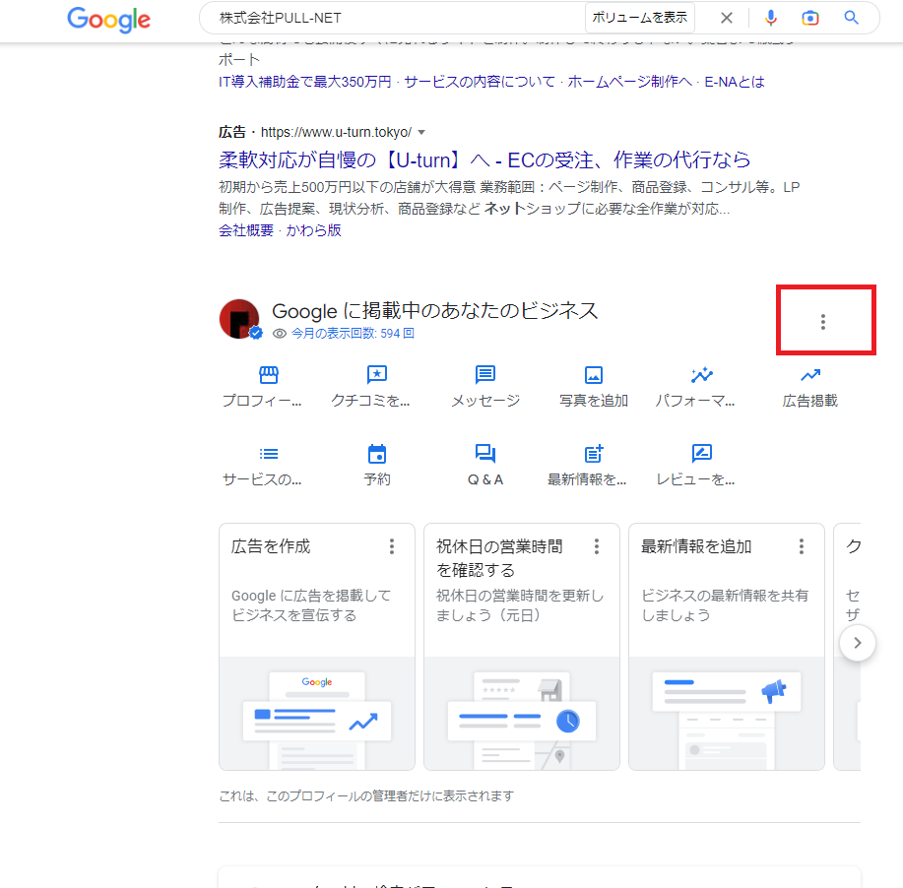Viewport: 903px width, 888px height.
Task: Start voice search with microphone icon
Action: tap(770, 18)
